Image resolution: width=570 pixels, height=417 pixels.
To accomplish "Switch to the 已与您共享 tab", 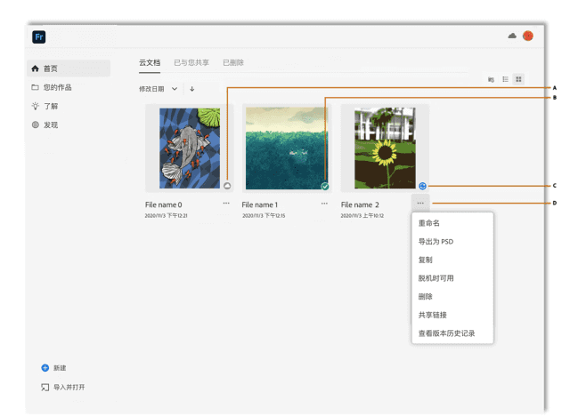I will click(x=191, y=63).
